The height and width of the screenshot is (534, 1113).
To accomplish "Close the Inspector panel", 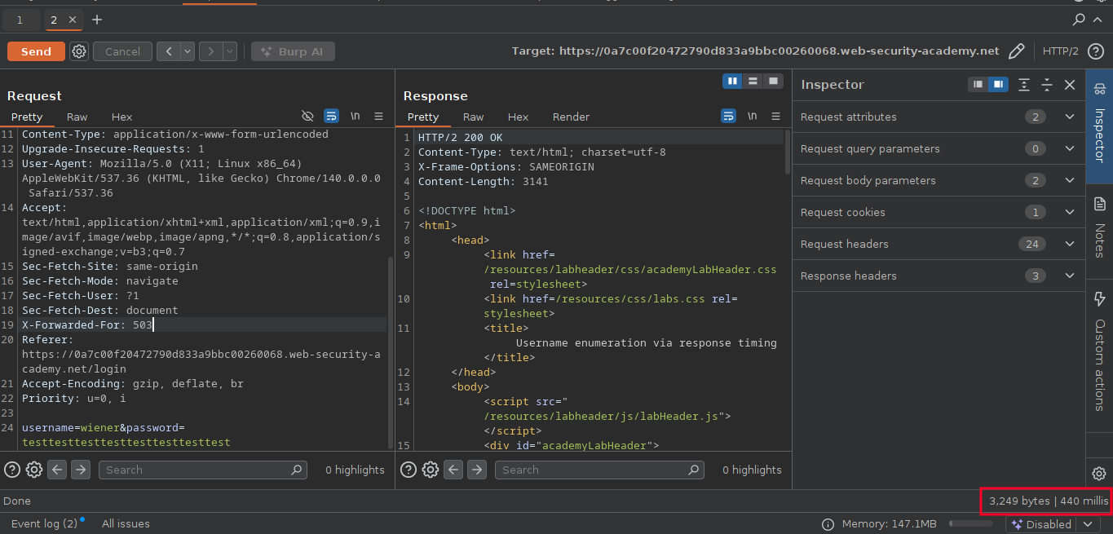I will (1070, 85).
